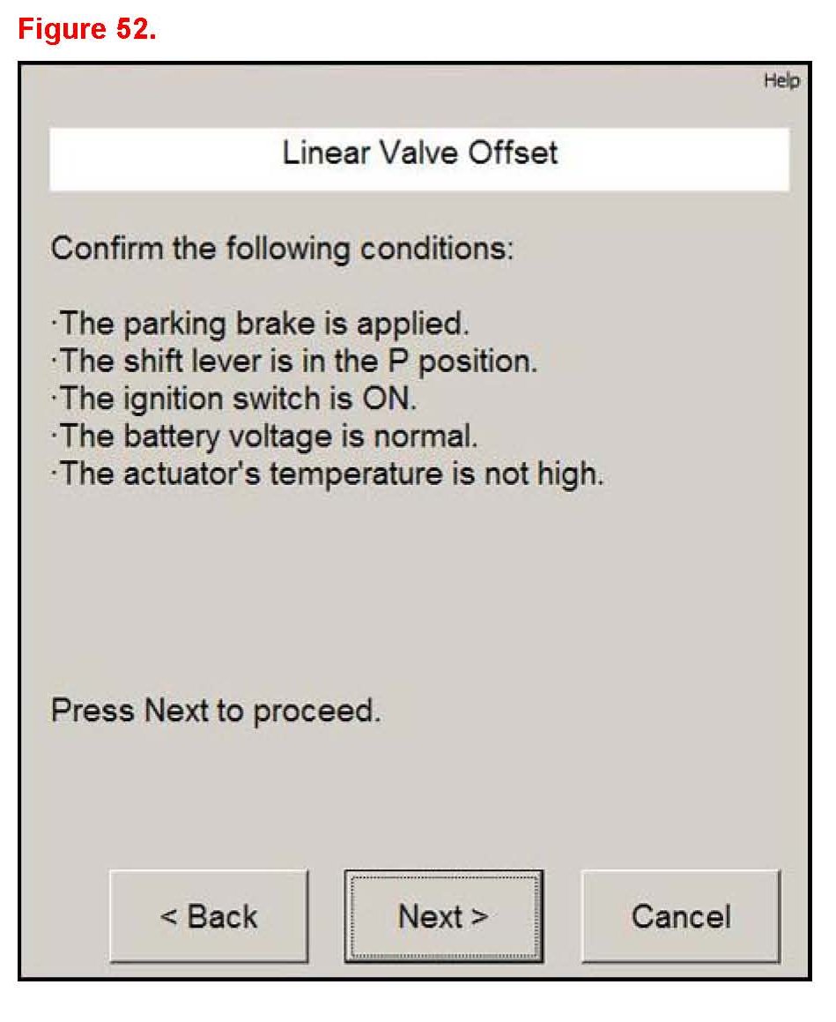This screenshot has width=836, height=1022.
Task: Click the "Confirm the following conditions" text
Action: tap(282, 248)
